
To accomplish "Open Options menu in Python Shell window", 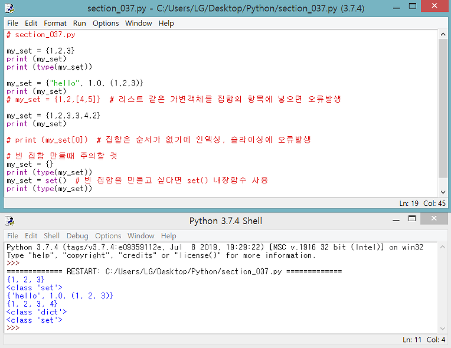I will point(108,236).
